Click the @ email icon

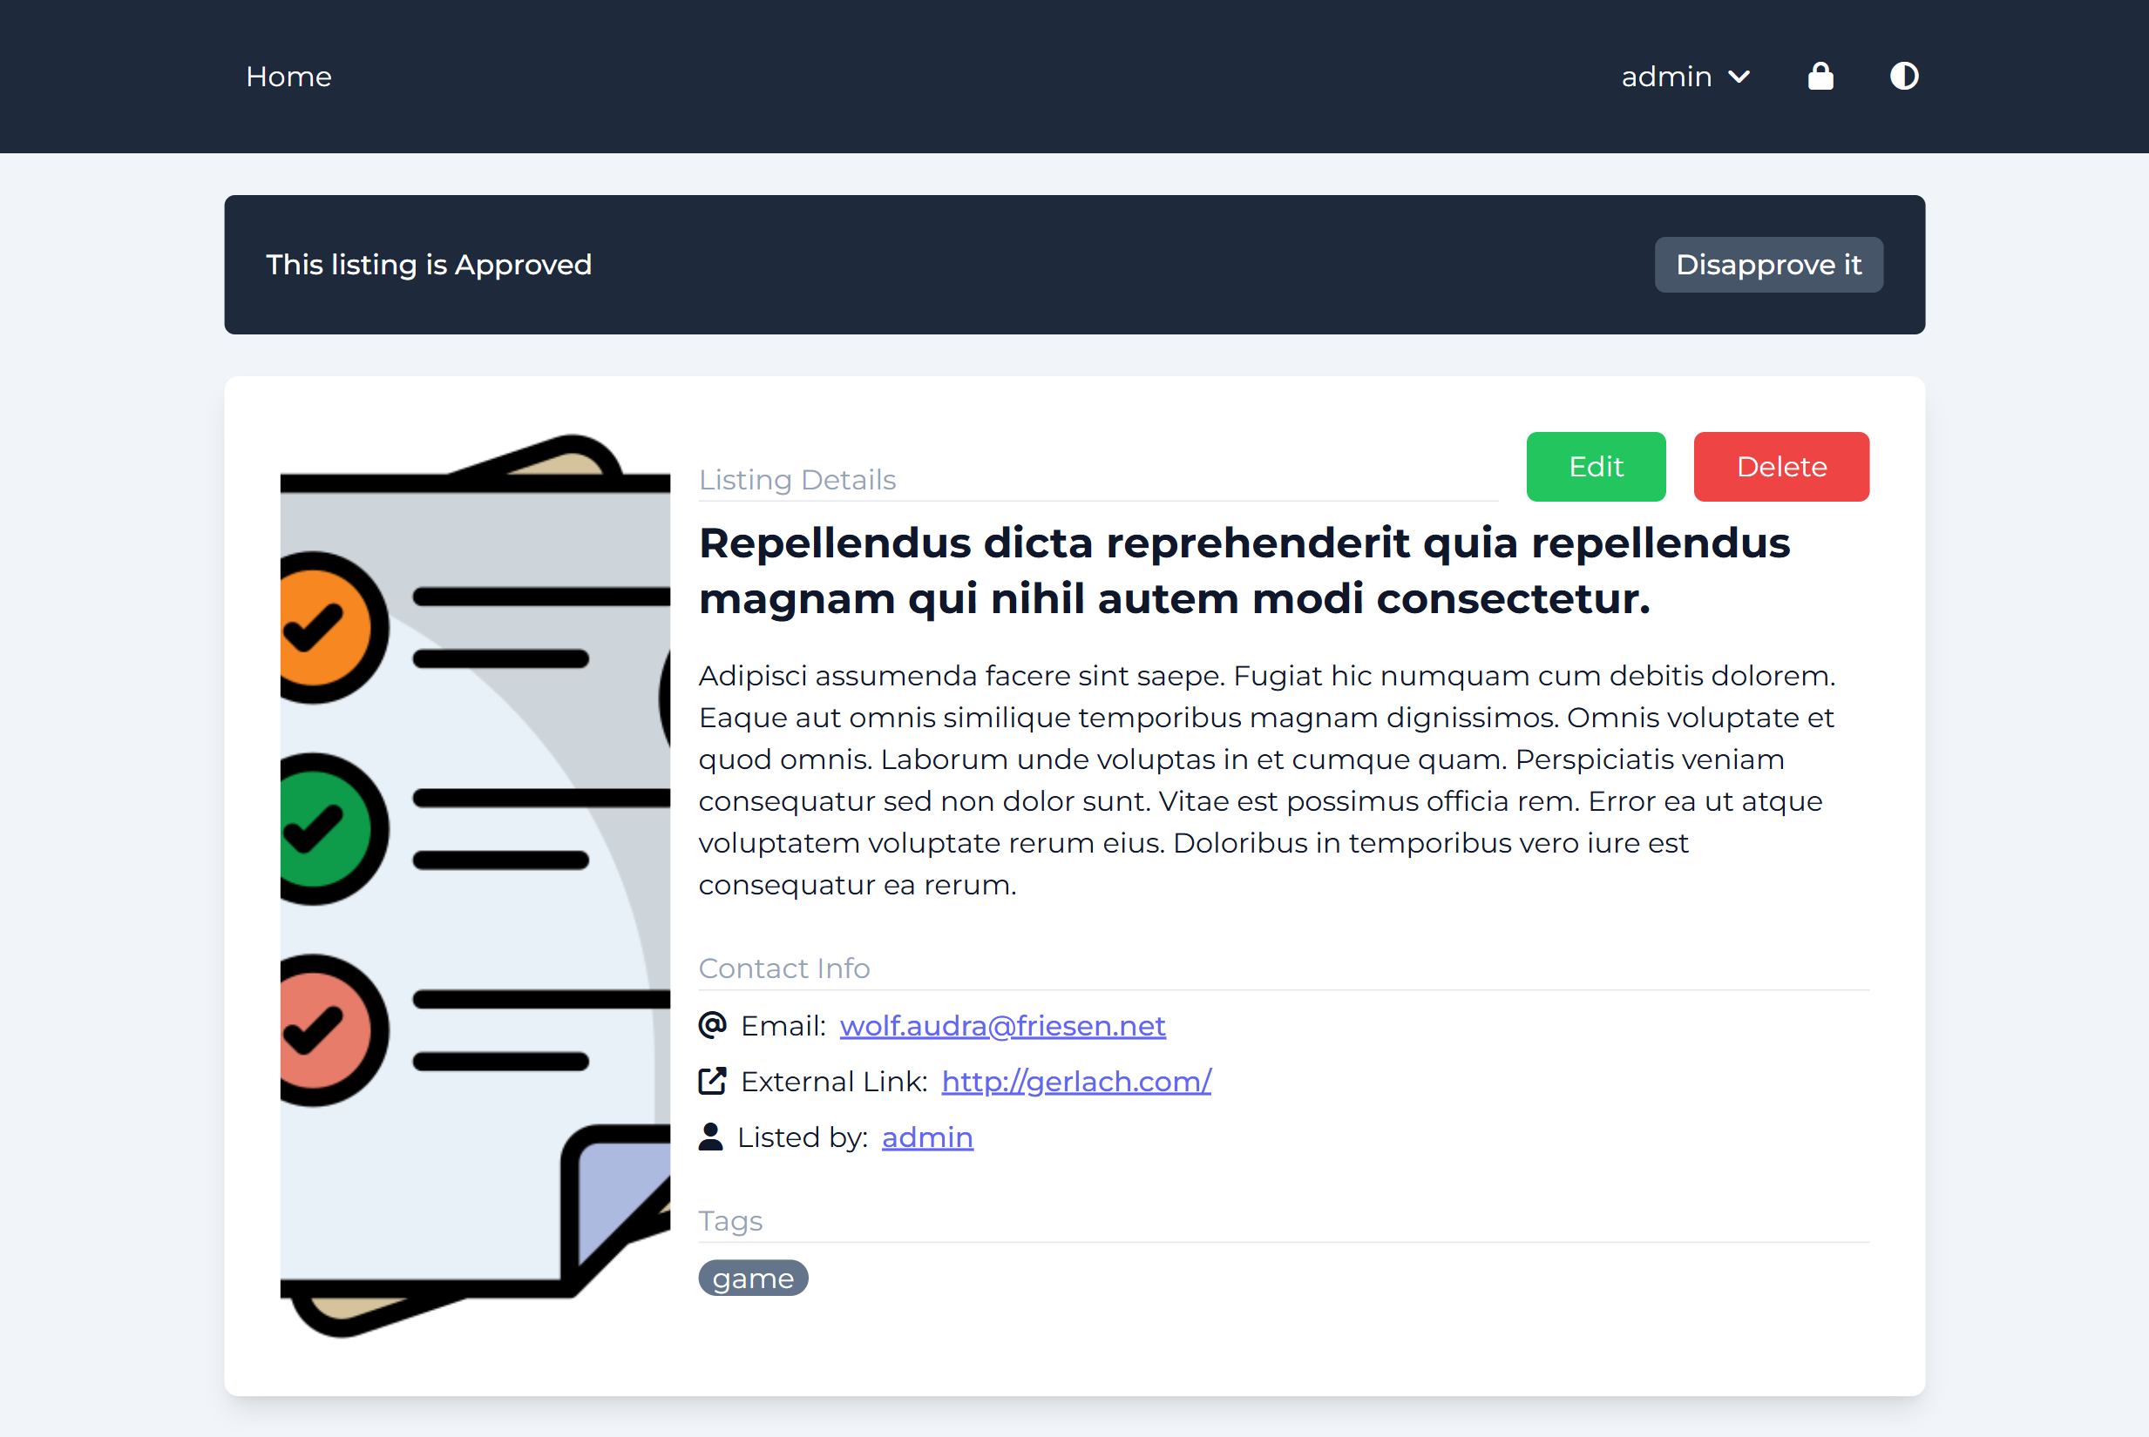(712, 1024)
